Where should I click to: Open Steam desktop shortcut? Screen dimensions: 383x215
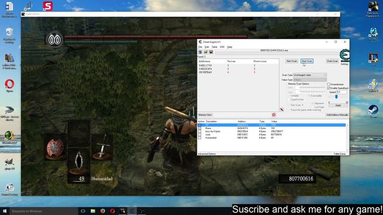373,112
